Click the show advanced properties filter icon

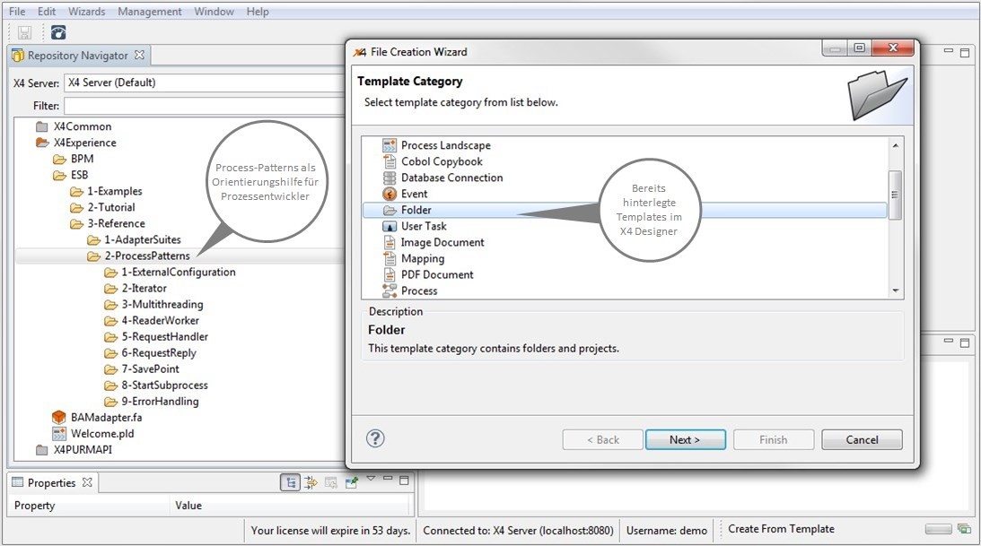tap(311, 482)
